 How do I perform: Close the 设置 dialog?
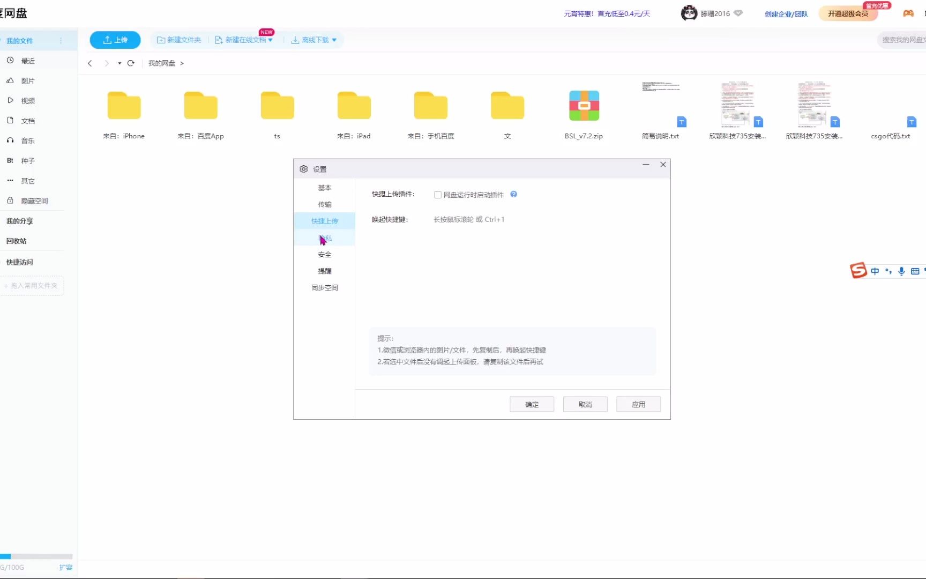[x=663, y=165]
